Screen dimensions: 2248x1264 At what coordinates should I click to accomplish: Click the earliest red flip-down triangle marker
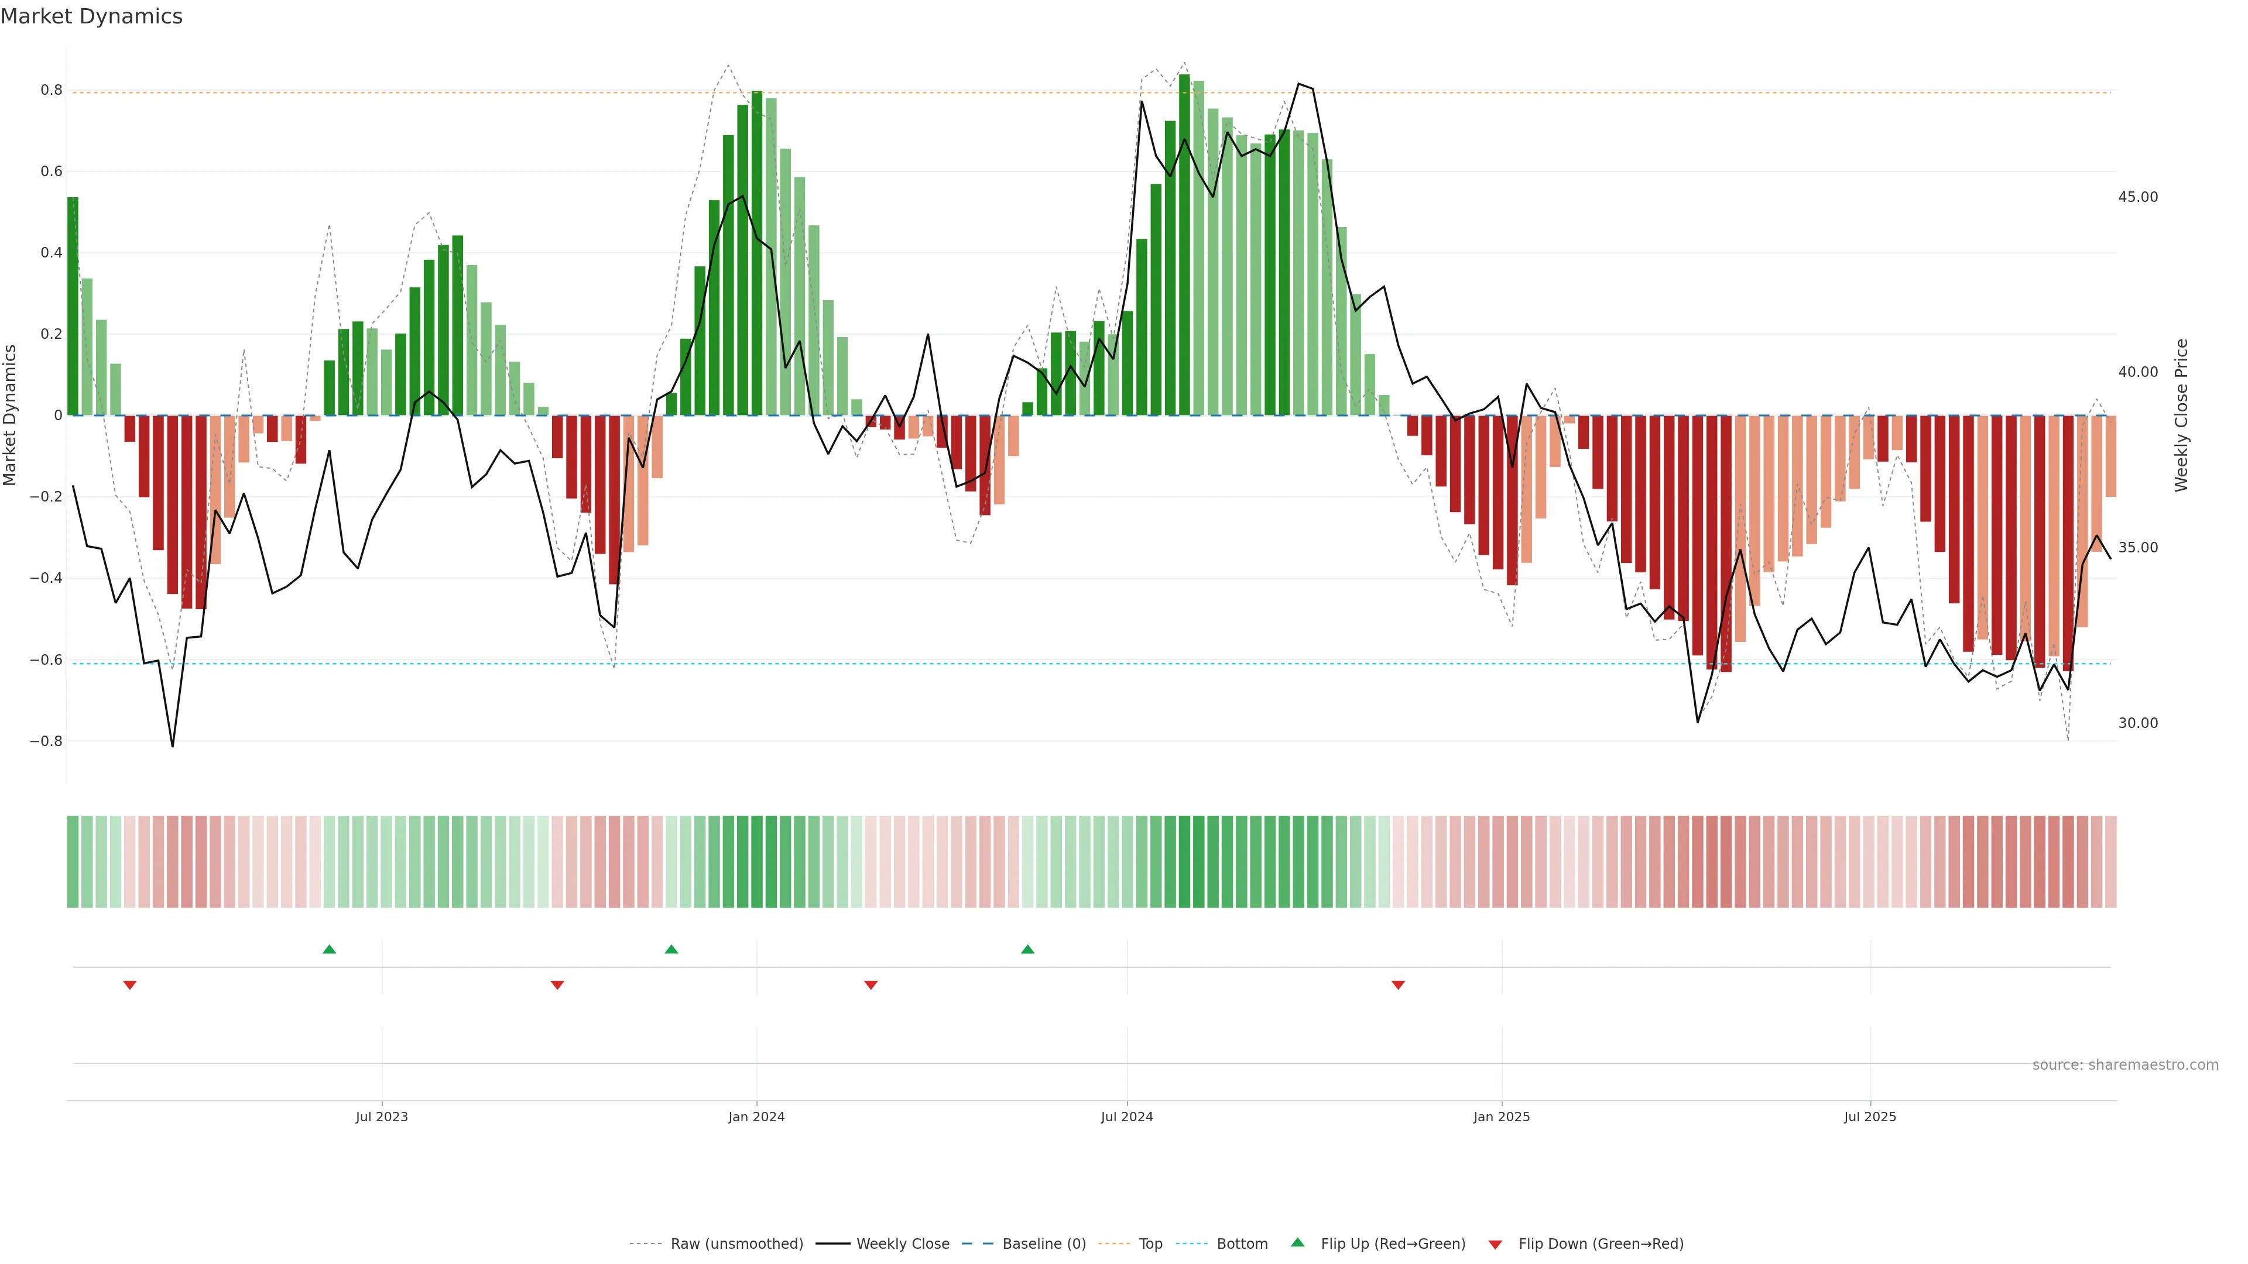coord(130,985)
